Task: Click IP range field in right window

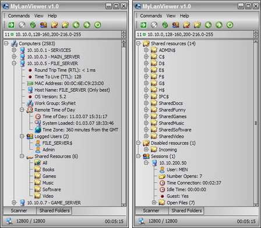Action: pos(195,34)
